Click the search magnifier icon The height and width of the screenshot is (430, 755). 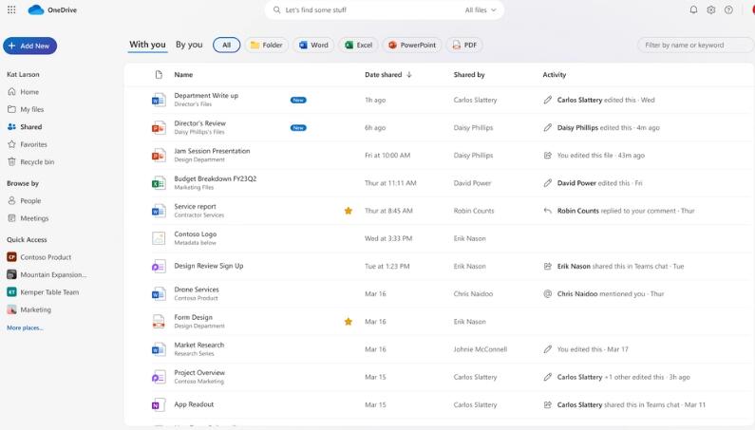click(277, 9)
